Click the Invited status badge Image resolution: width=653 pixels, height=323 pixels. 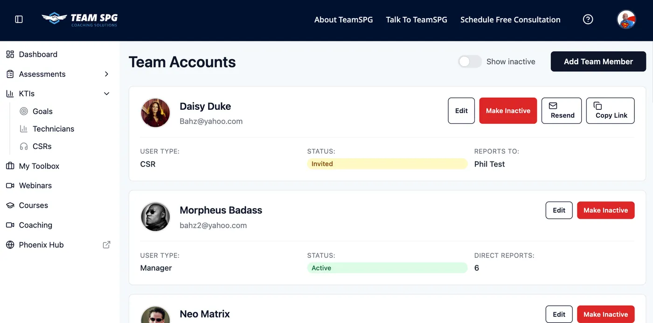pyautogui.click(x=387, y=164)
